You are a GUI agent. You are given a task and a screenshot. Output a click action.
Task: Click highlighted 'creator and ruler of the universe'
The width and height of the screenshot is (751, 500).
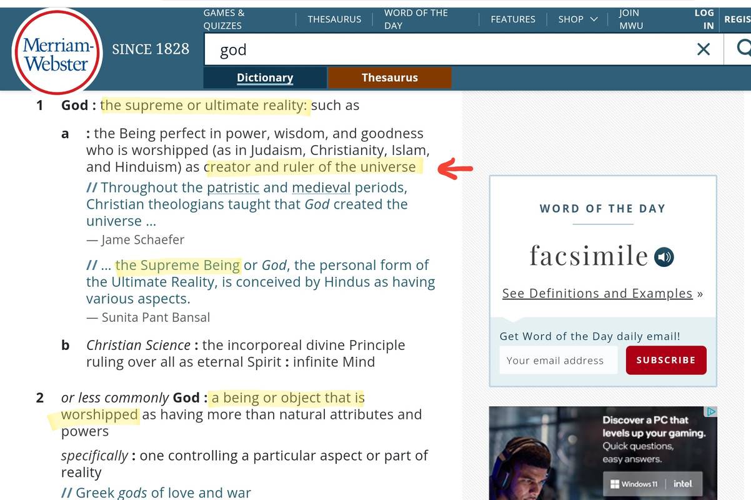[x=311, y=167]
